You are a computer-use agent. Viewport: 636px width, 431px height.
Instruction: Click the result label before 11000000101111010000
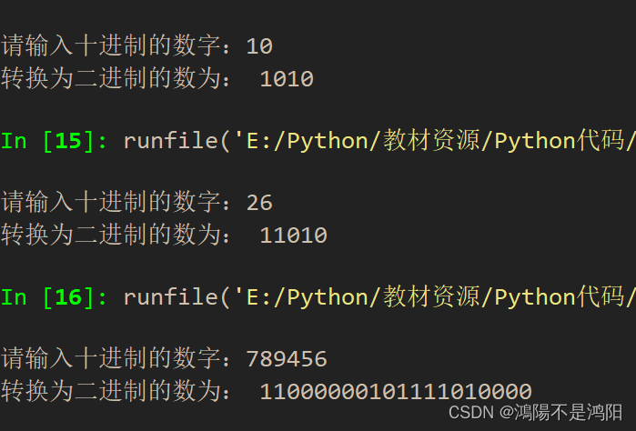tap(116, 391)
